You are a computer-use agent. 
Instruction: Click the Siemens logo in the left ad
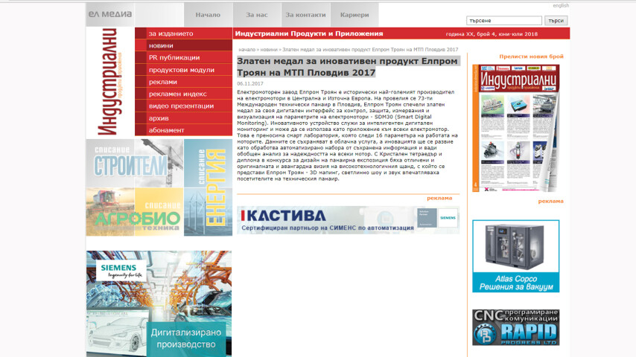121,270
